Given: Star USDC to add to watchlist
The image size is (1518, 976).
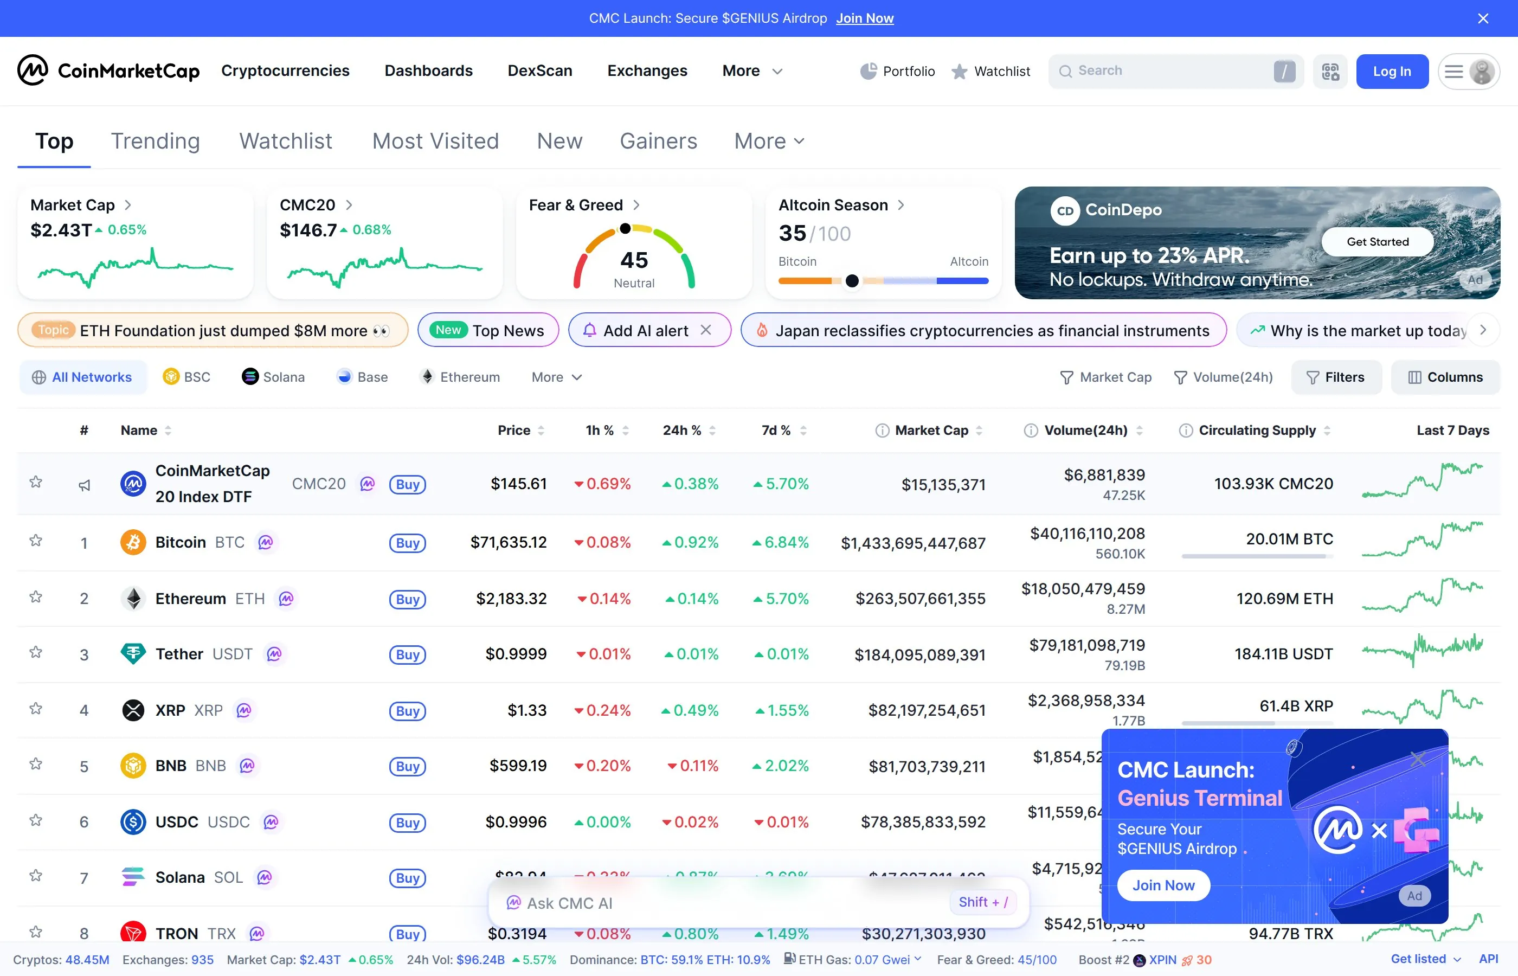Looking at the screenshot, I should (36, 821).
